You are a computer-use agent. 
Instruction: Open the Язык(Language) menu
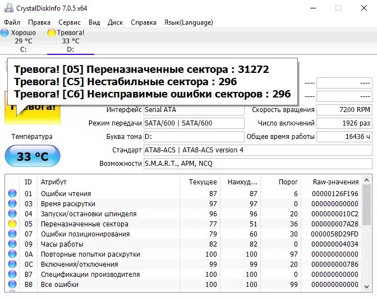coord(188,22)
